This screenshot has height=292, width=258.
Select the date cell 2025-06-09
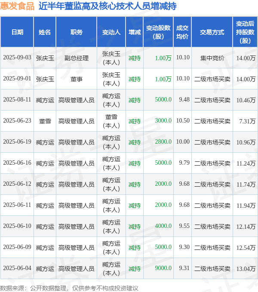17,247
